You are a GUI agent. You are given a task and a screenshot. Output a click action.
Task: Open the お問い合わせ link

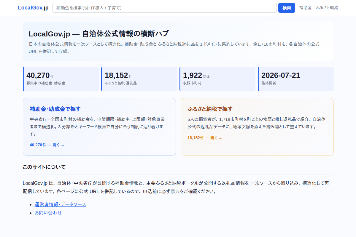(x=48, y=213)
